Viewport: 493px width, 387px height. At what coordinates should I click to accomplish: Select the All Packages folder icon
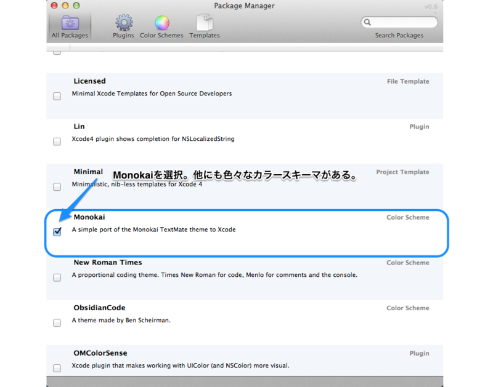click(x=70, y=23)
